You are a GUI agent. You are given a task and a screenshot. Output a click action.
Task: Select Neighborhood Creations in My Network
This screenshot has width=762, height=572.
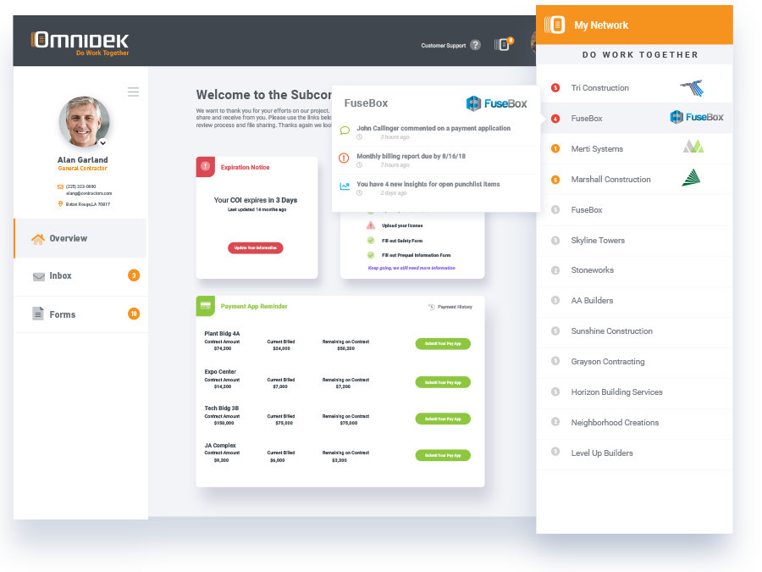click(x=635, y=423)
